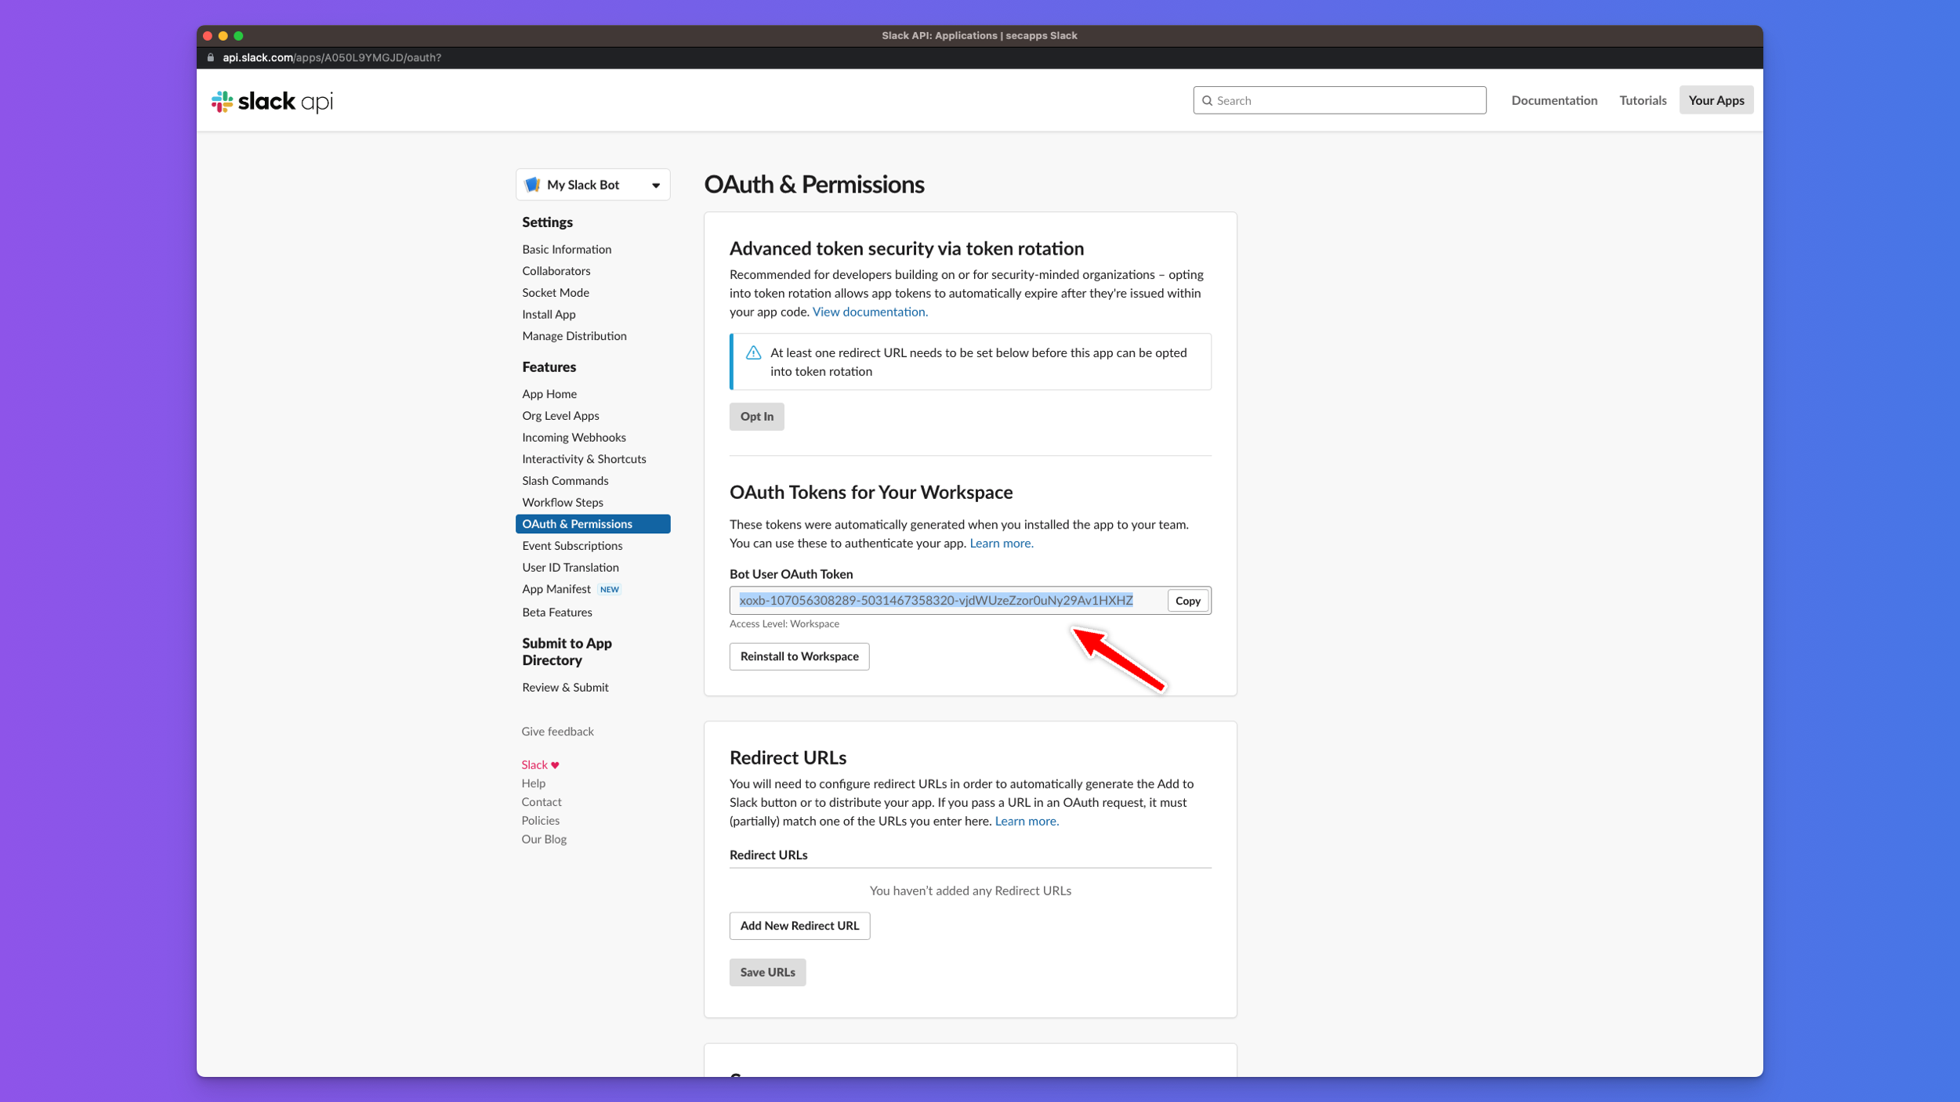
Task: Open the Documentation menu item
Action: pos(1553,100)
